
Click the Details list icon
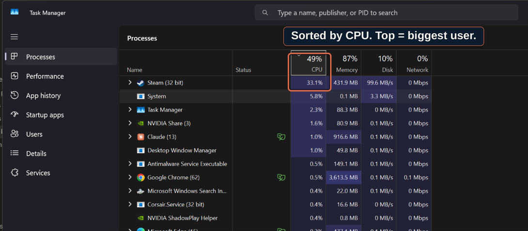tap(14, 153)
